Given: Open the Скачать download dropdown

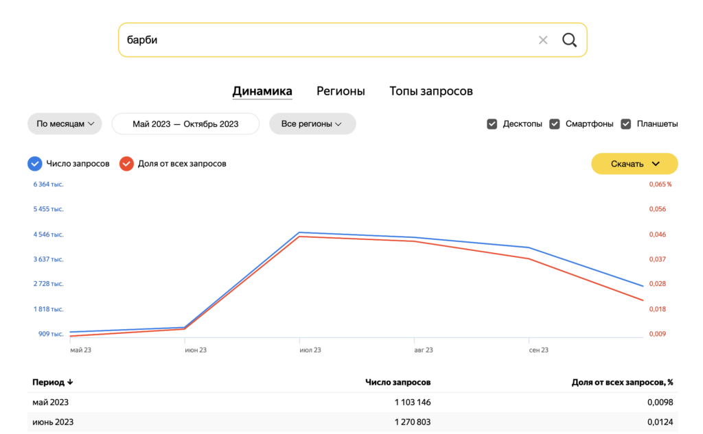Looking at the screenshot, I should 634,164.
